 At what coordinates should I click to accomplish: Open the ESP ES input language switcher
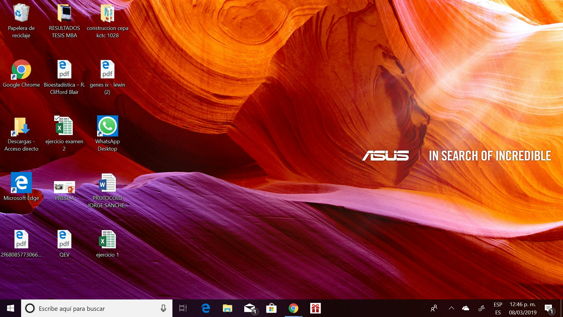coord(498,308)
